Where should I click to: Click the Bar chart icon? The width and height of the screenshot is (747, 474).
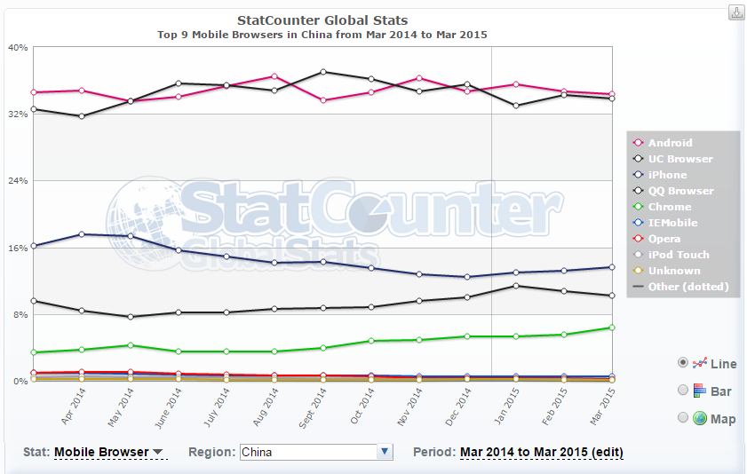(x=699, y=391)
